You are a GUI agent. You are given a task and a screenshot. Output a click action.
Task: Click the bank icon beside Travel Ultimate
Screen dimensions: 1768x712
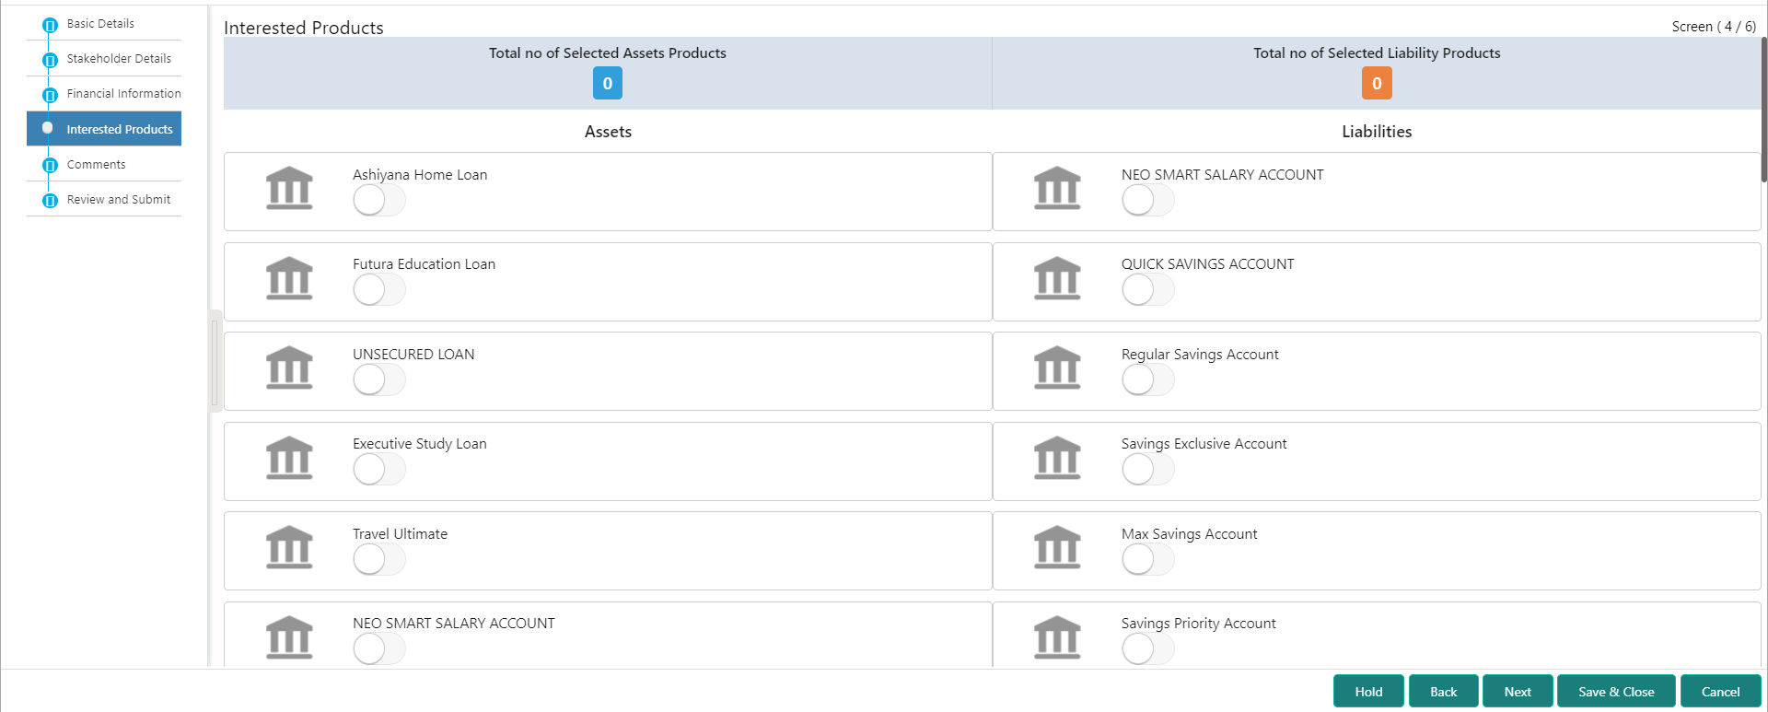tap(289, 547)
